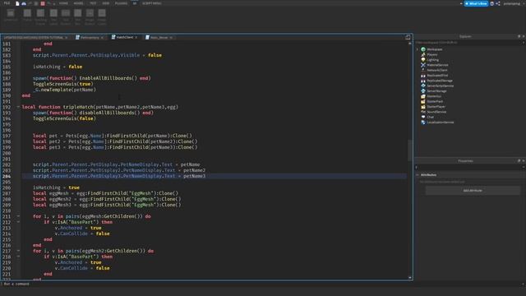Screen dimensions: 526x296
Task: Close the PetInventory script tab
Action: pos(102,38)
